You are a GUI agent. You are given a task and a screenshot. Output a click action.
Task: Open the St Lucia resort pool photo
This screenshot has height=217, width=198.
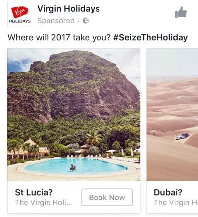point(74,114)
